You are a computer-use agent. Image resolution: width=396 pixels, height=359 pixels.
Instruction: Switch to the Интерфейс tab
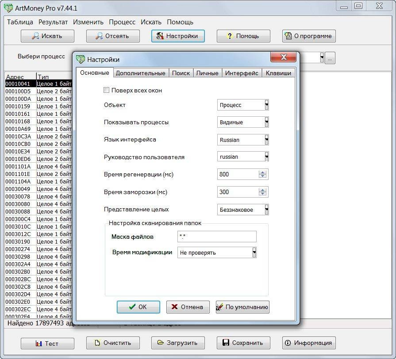point(242,73)
